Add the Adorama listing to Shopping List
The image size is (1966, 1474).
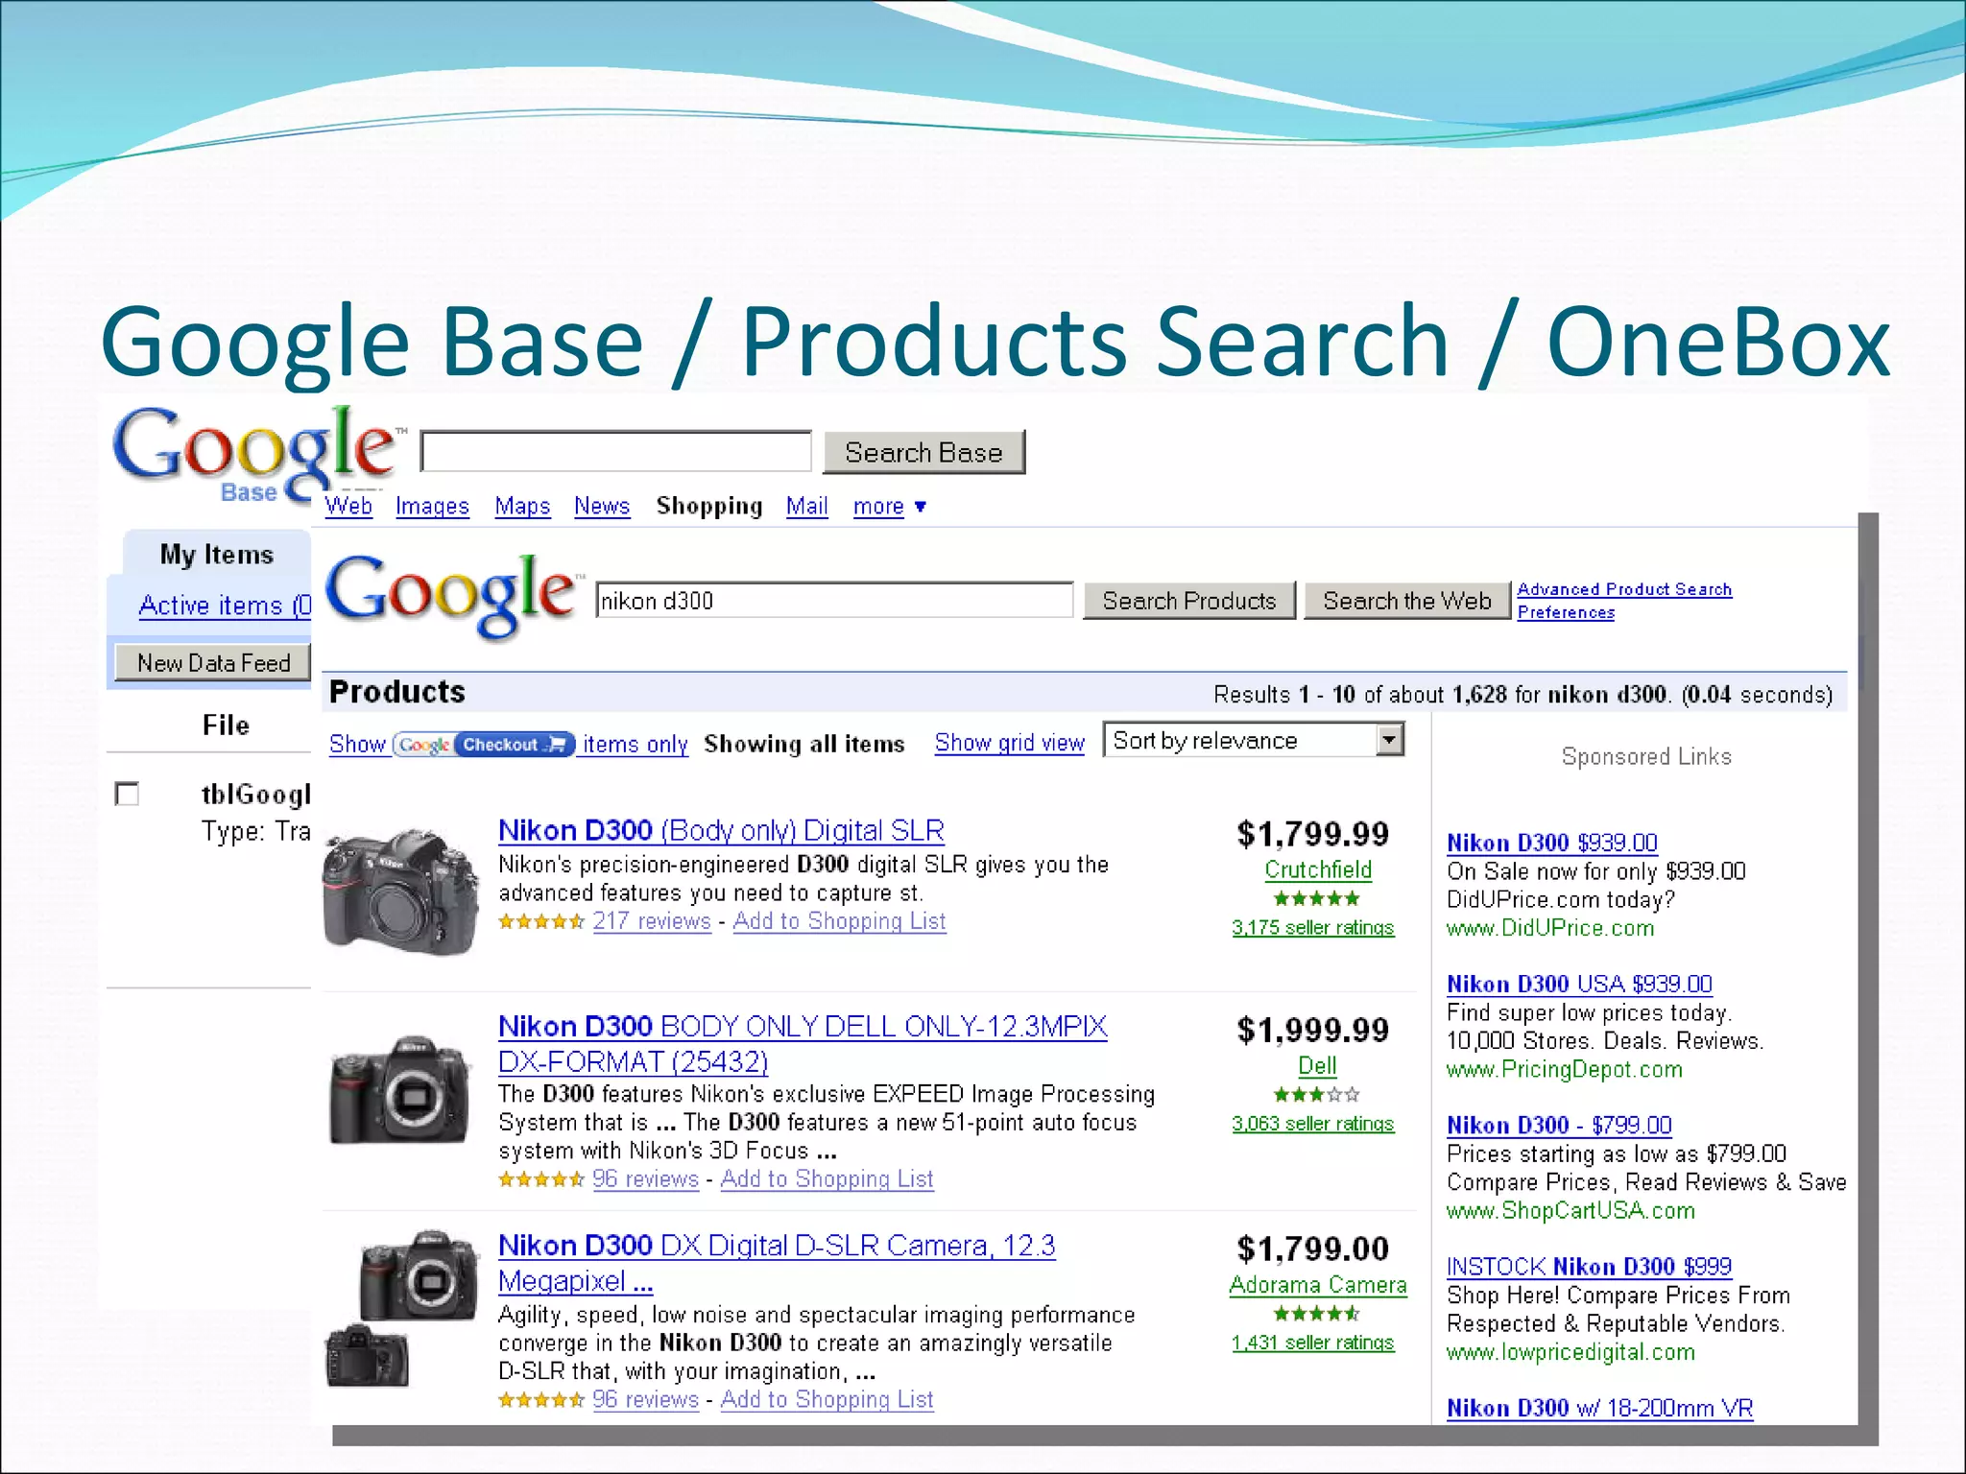point(827,1400)
